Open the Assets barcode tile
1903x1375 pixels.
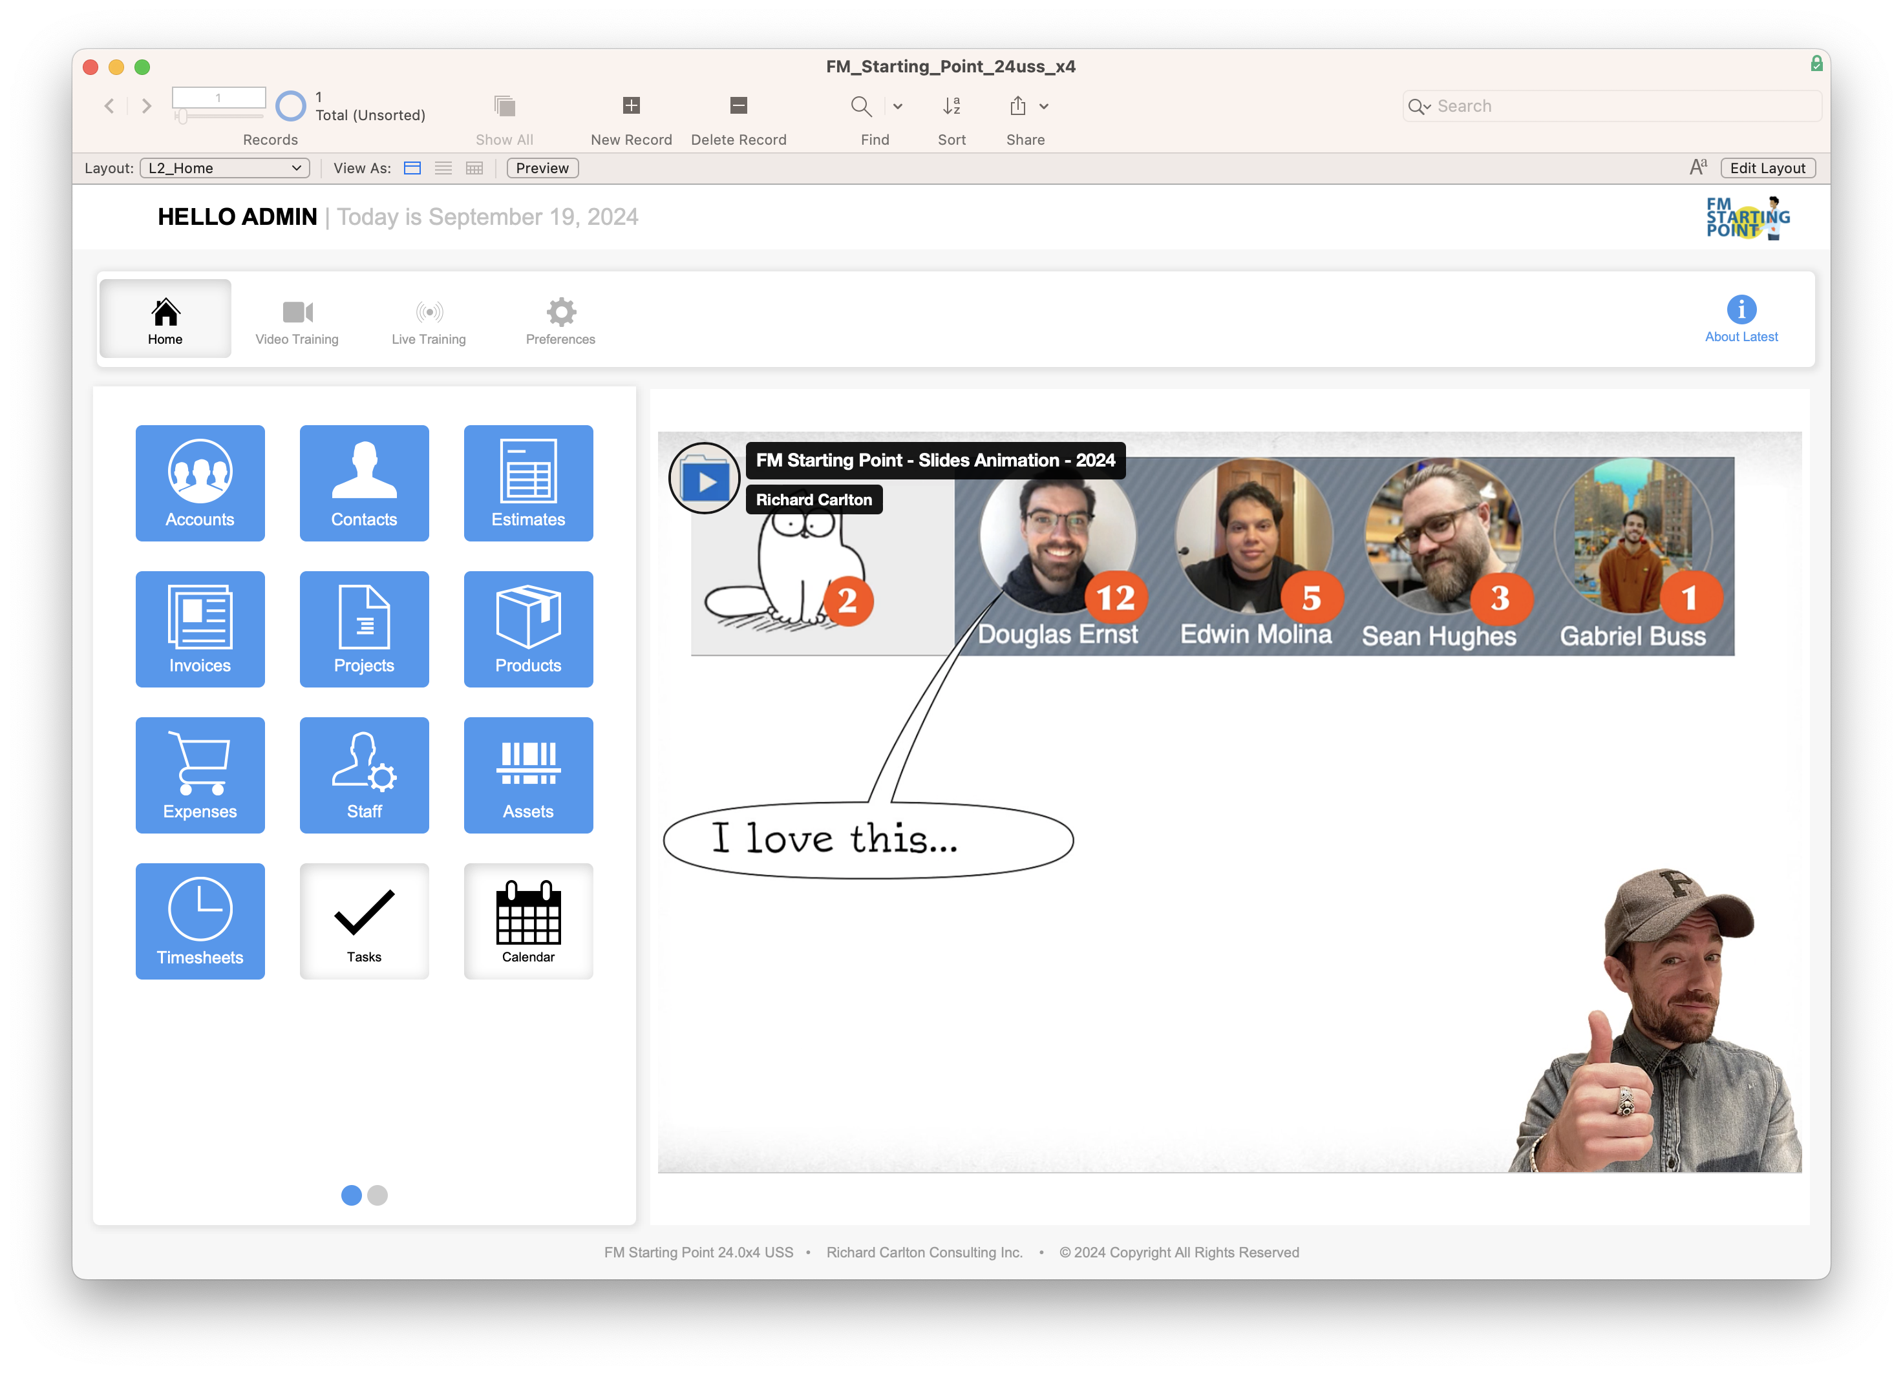529,775
